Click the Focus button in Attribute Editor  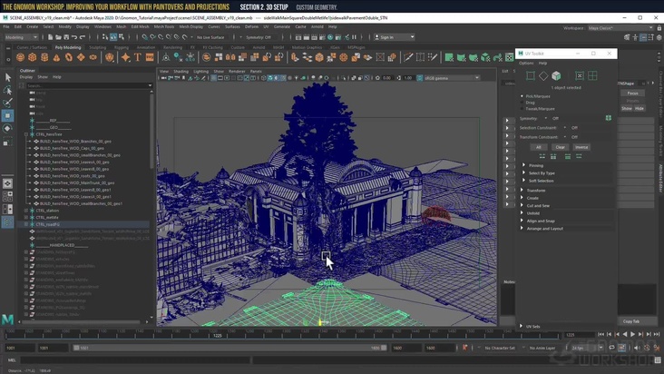pyautogui.click(x=632, y=93)
